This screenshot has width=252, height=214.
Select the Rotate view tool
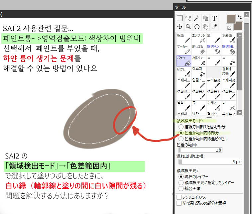coord(197,27)
